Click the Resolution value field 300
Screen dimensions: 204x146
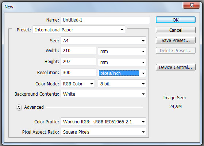[x=78, y=73]
